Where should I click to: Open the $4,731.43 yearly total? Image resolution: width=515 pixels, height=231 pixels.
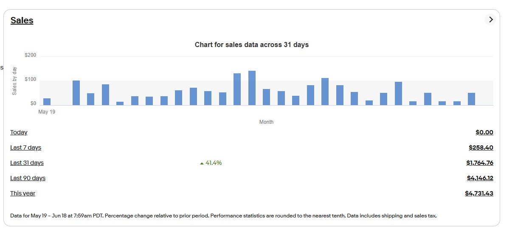coord(479,193)
